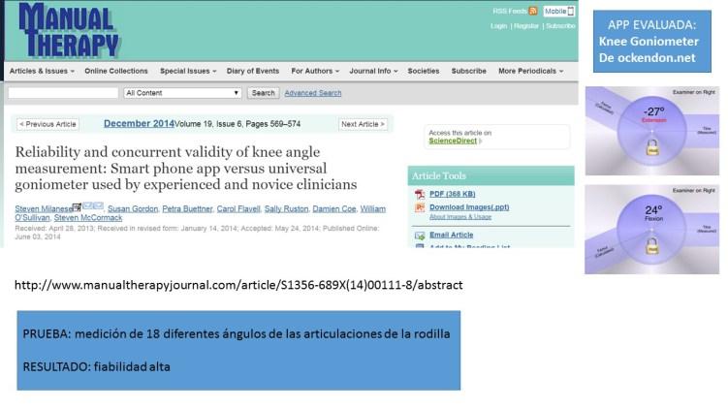728x409 pixels.
Task: Click the -27° Extension goniometer screenshot
Action: [x=651, y=131]
